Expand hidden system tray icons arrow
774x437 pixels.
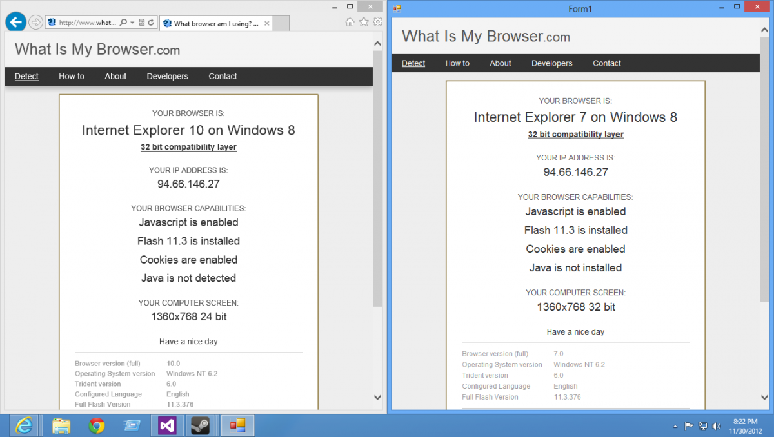click(675, 426)
